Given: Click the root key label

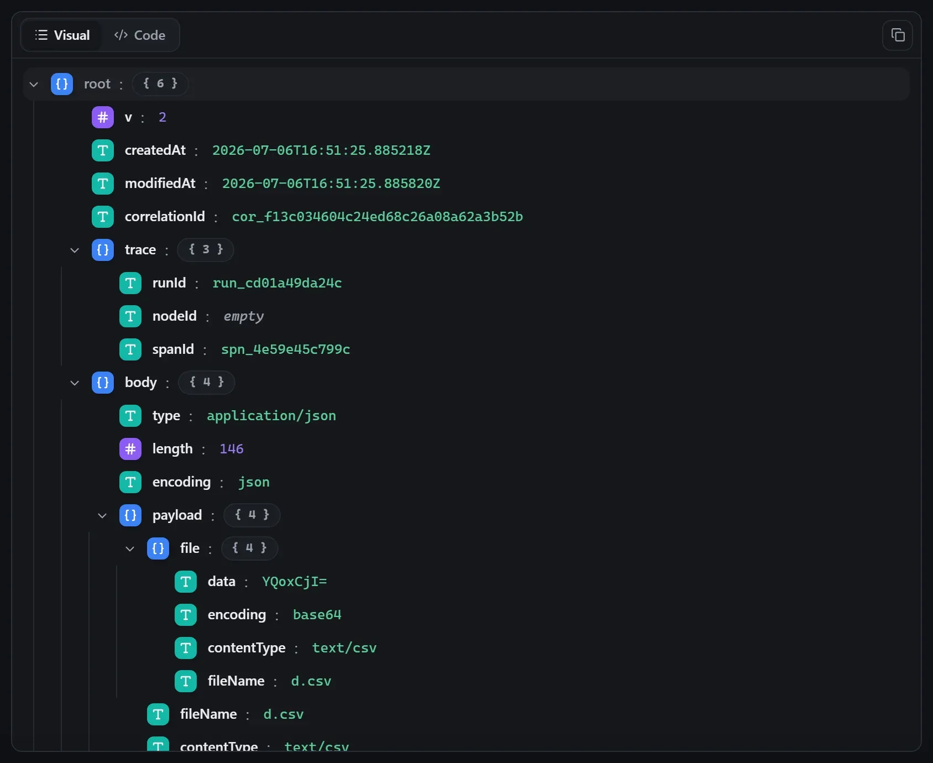Looking at the screenshot, I should [x=97, y=84].
